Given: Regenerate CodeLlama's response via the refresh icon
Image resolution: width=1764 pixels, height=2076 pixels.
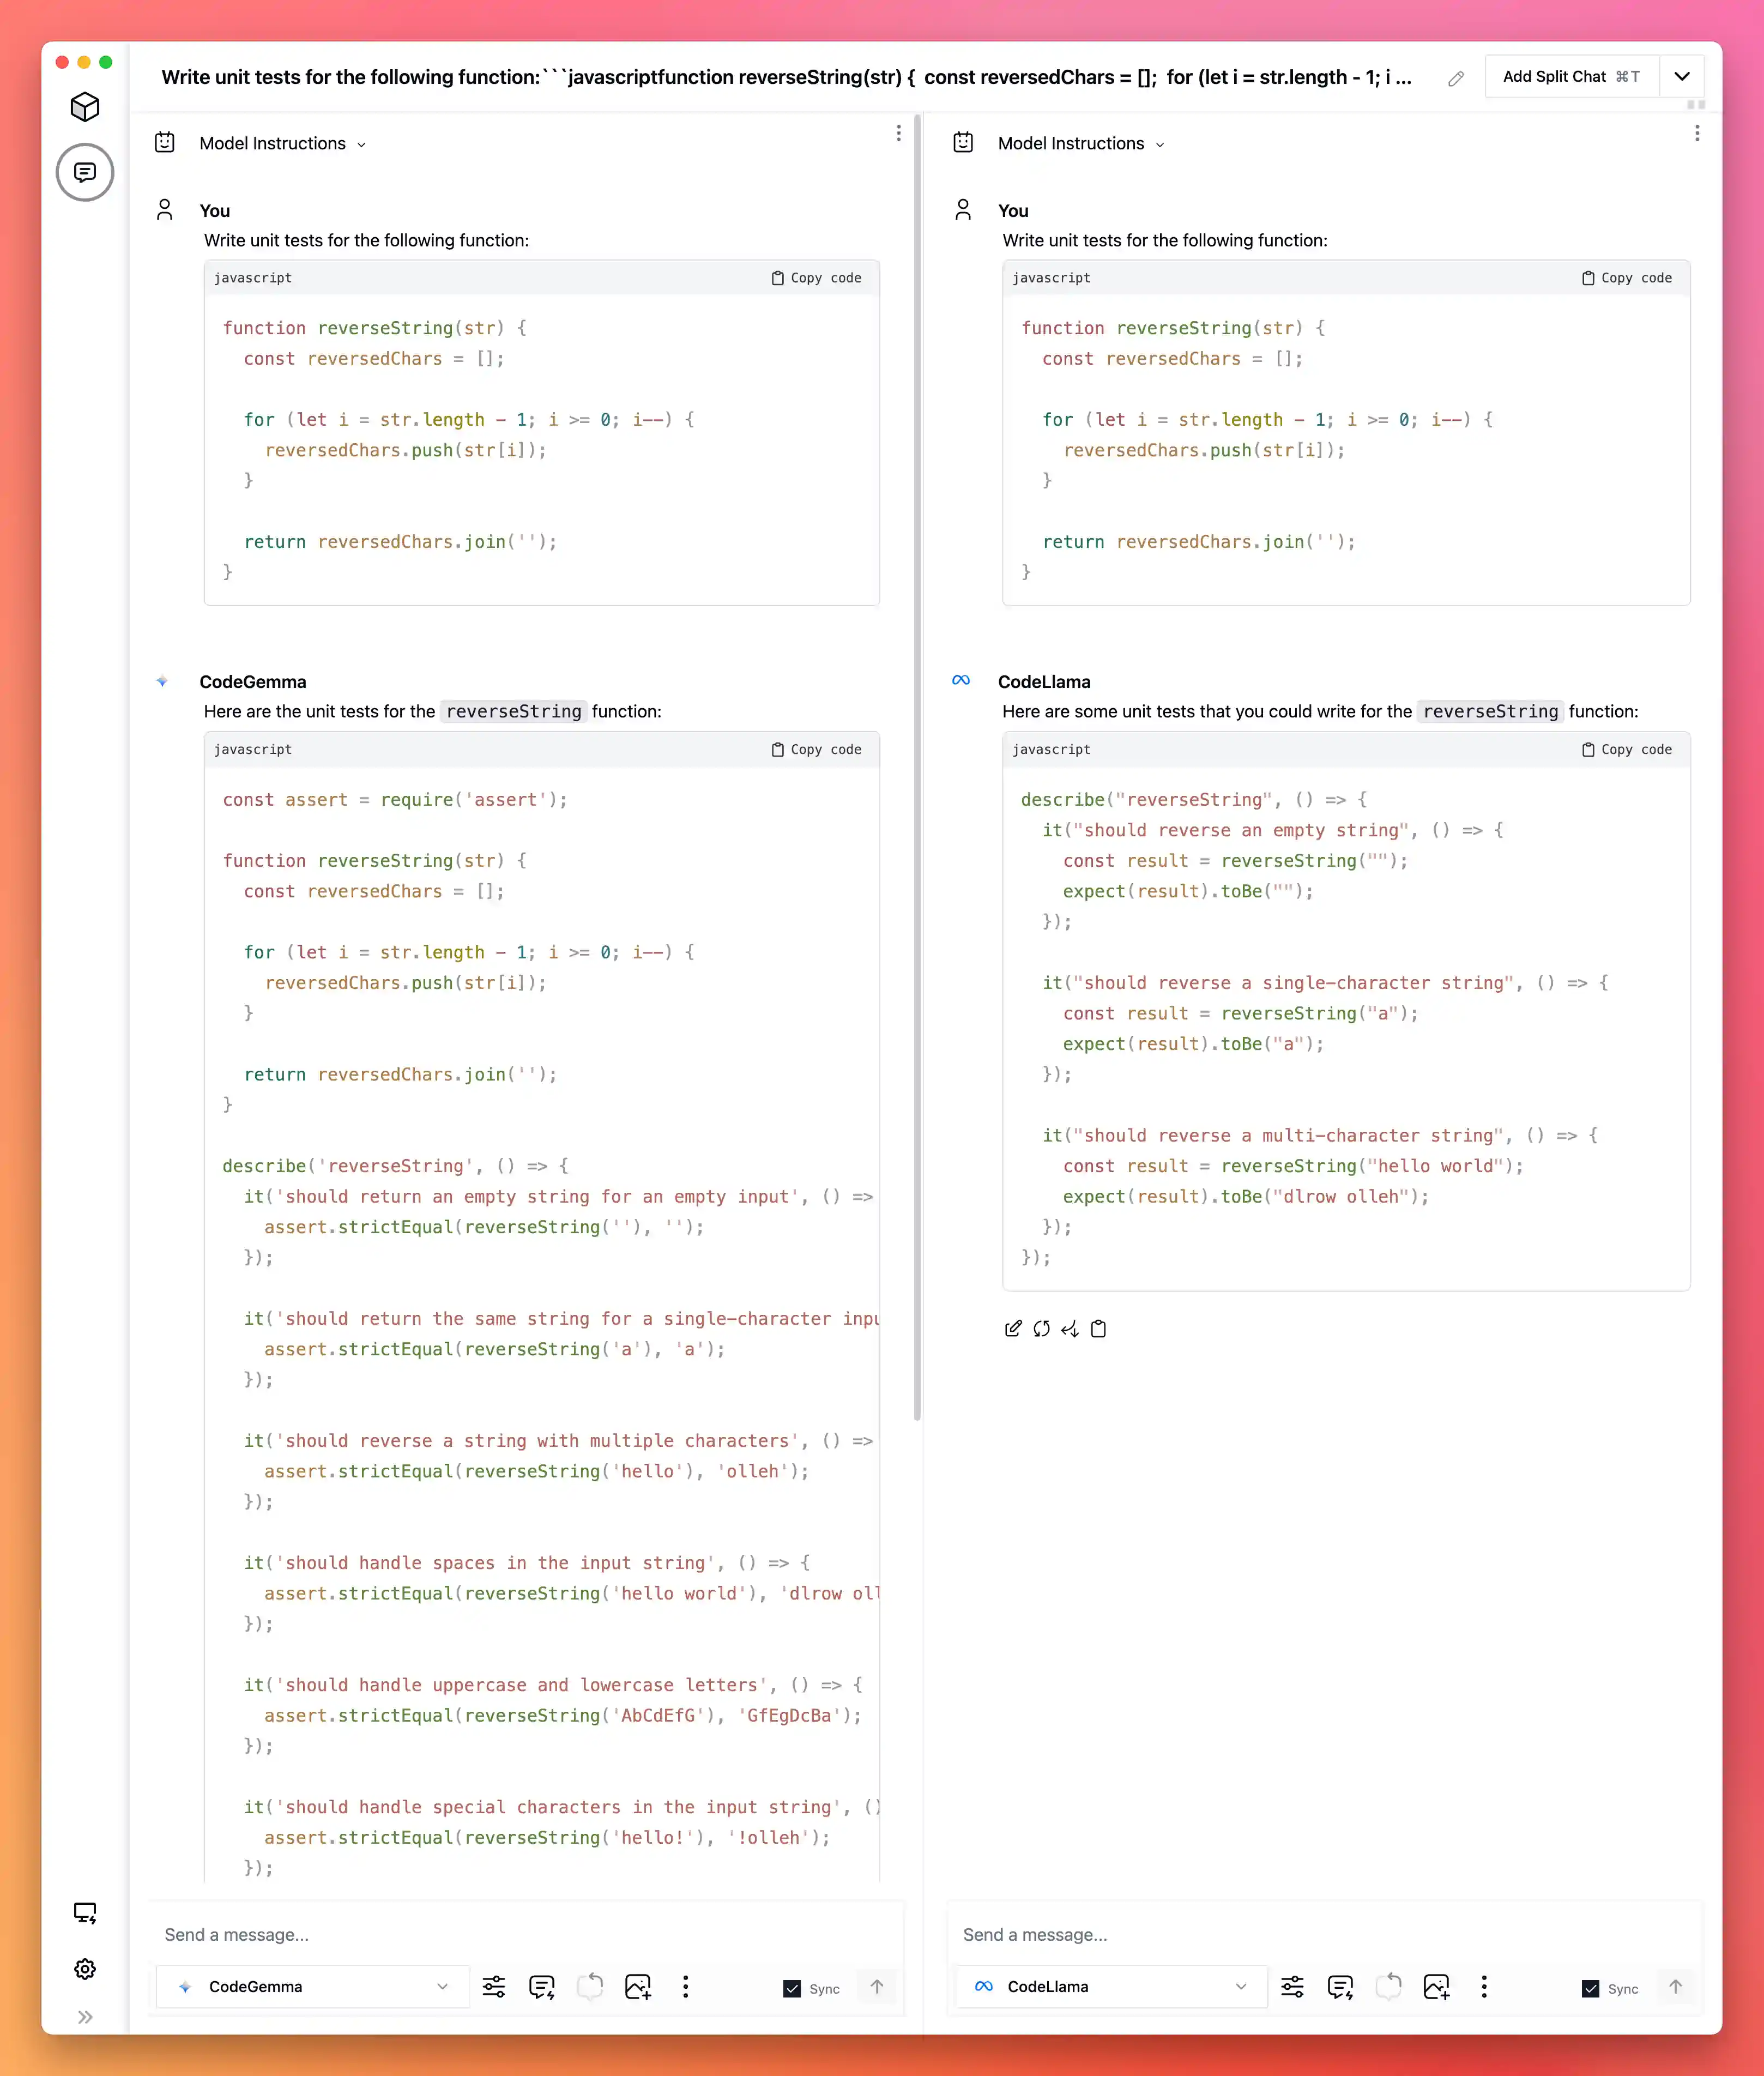Looking at the screenshot, I should click(x=1041, y=1329).
